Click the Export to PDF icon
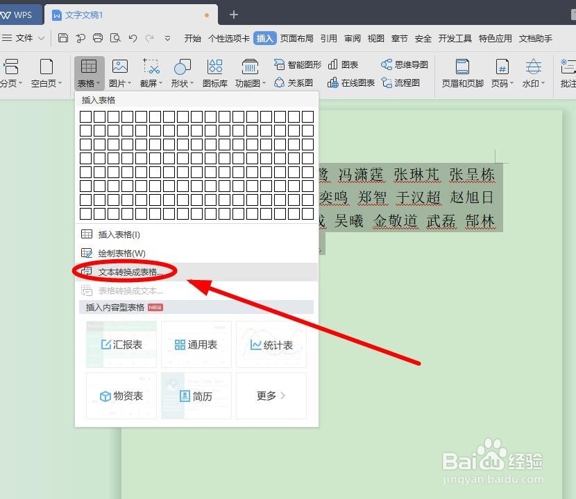Viewport: 576px width, 499px height. click(x=81, y=38)
